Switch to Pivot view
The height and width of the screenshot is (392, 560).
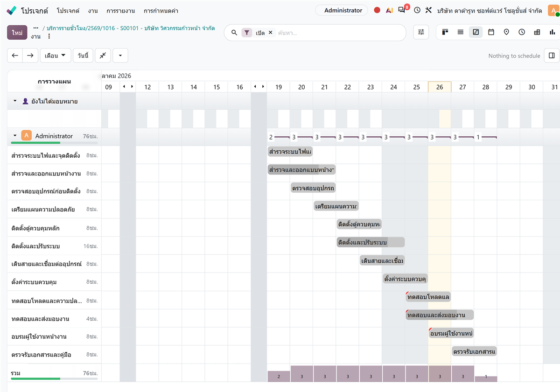coord(537,32)
